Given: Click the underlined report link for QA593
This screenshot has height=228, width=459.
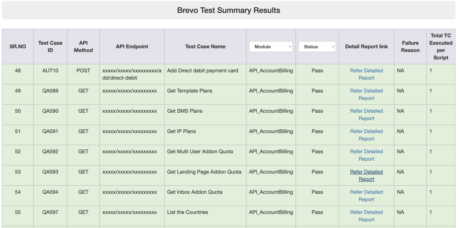Looking at the screenshot, I should coord(366,175).
